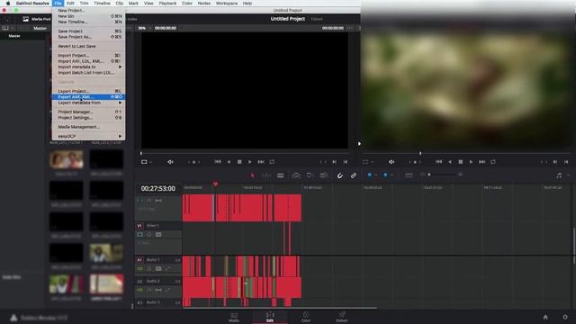The height and width of the screenshot is (324, 576).
Task: Adjust the timeline zoom slider handle
Action: pyautogui.click(x=429, y=175)
